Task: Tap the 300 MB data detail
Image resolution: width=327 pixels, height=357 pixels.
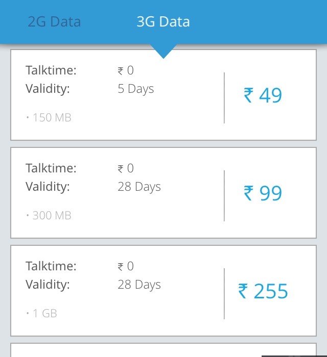Action: point(50,216)
